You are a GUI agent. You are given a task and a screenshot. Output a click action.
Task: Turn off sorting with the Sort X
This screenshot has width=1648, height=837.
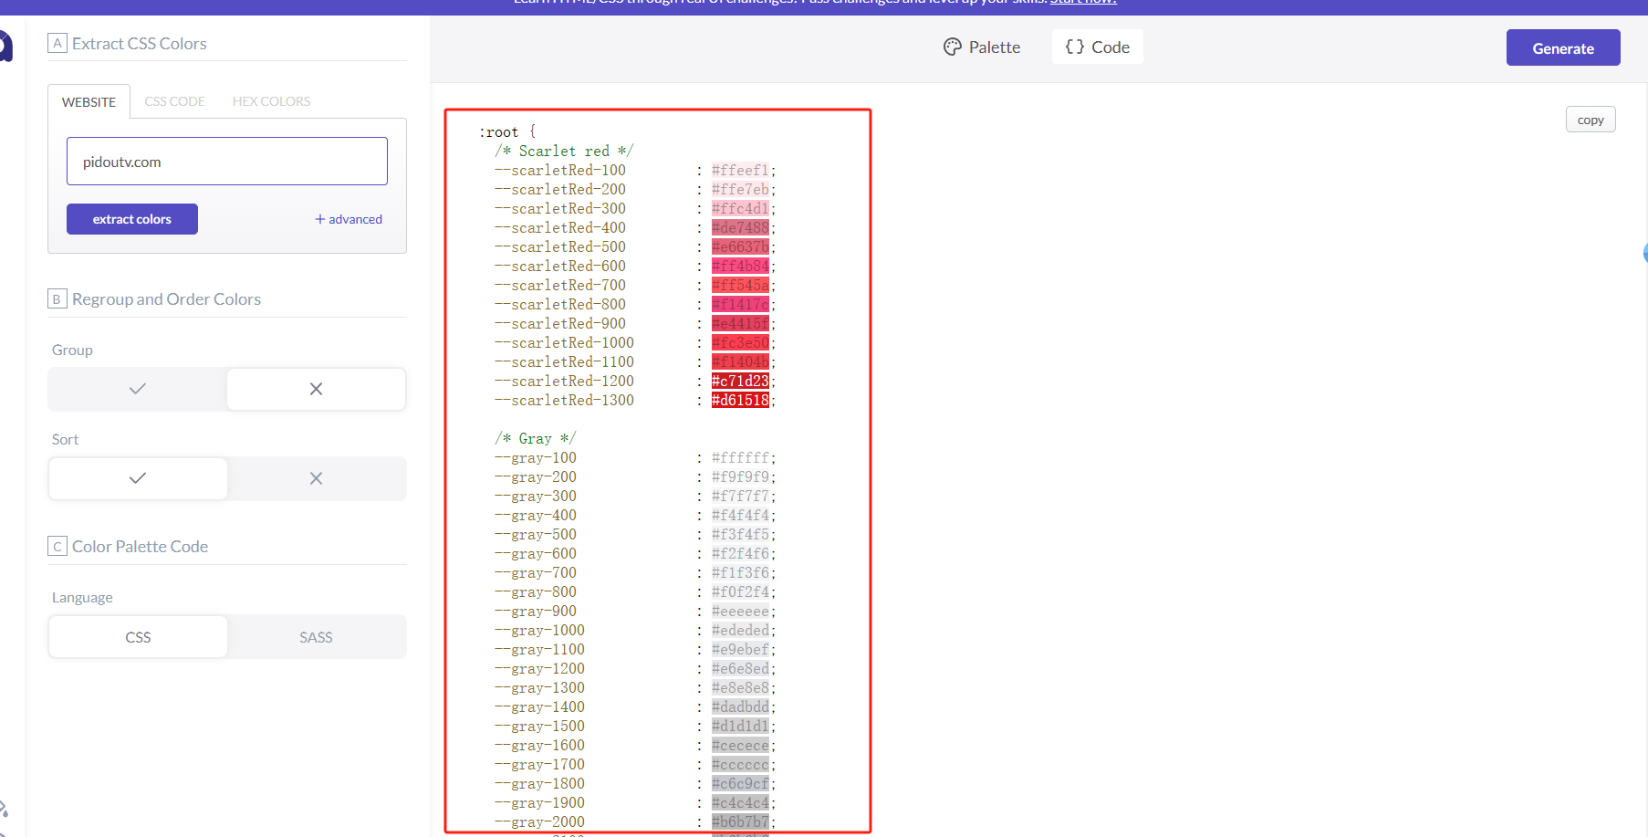pyautogui.click(x=316, y=478)
